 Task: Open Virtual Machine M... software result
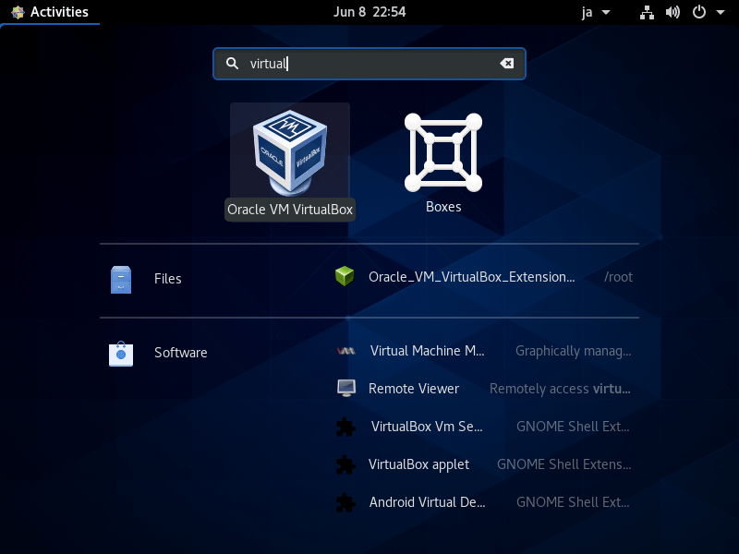tap(427, 351)
